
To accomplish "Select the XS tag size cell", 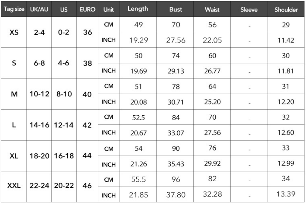I will pyautogui.click(x=14, y=33).
